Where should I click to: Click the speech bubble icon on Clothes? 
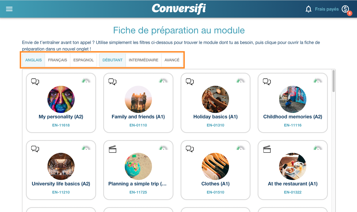(x=189, y=149)
